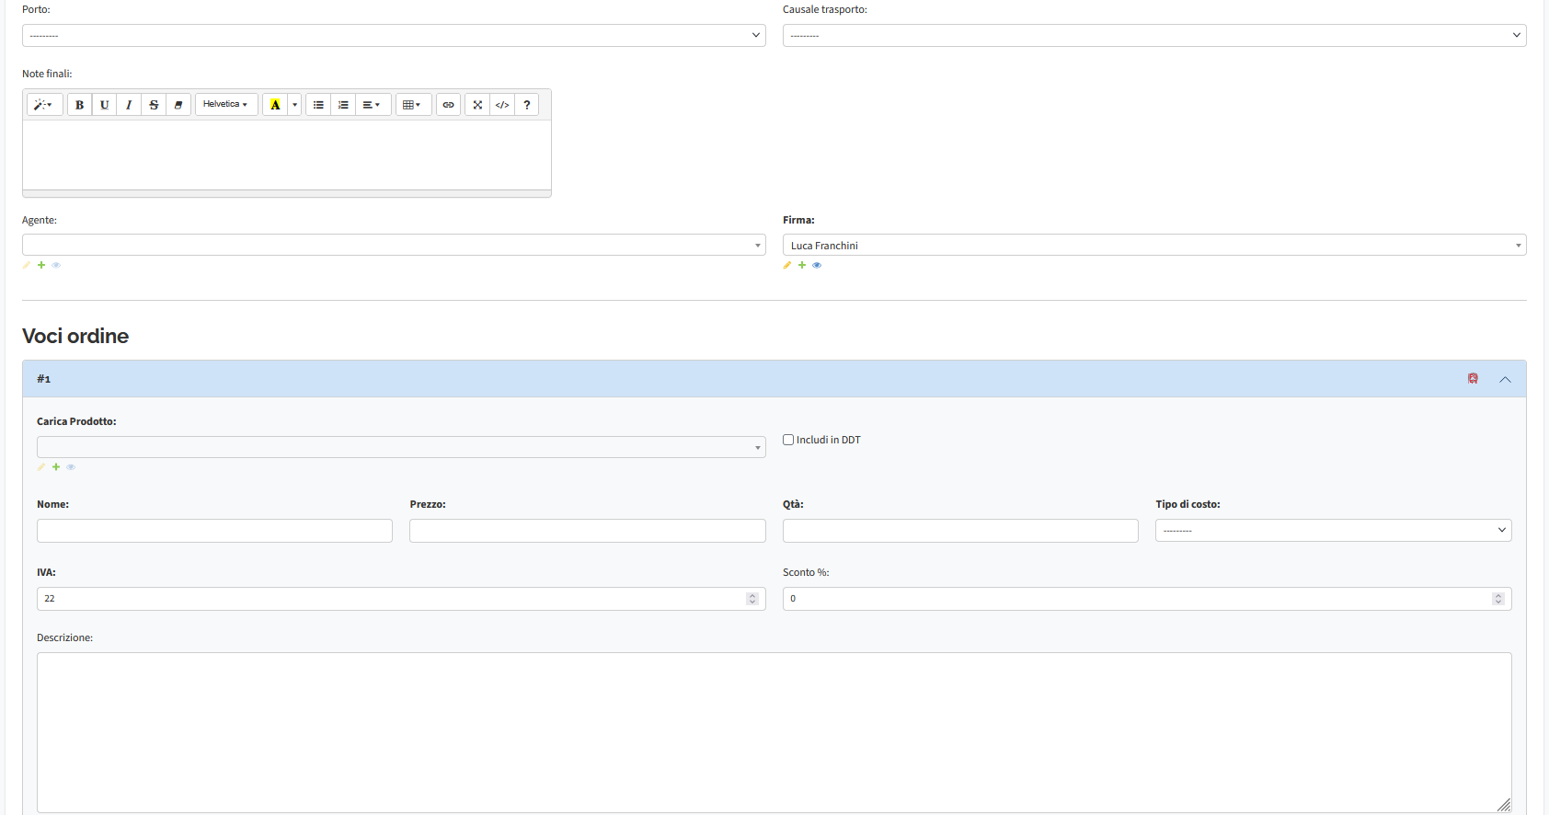This screenshot has height=815, width=1549.
Task: Click the Sconto % stepper arrows
Action: coord(1498,599)
